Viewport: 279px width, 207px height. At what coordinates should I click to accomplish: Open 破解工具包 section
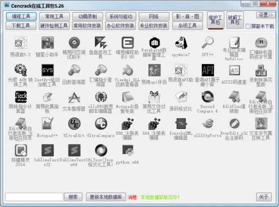click(235, 20)
